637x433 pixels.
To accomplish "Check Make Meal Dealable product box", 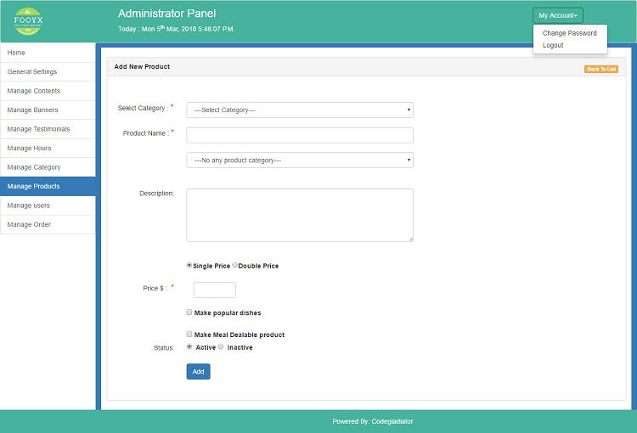I will (189, 335).
